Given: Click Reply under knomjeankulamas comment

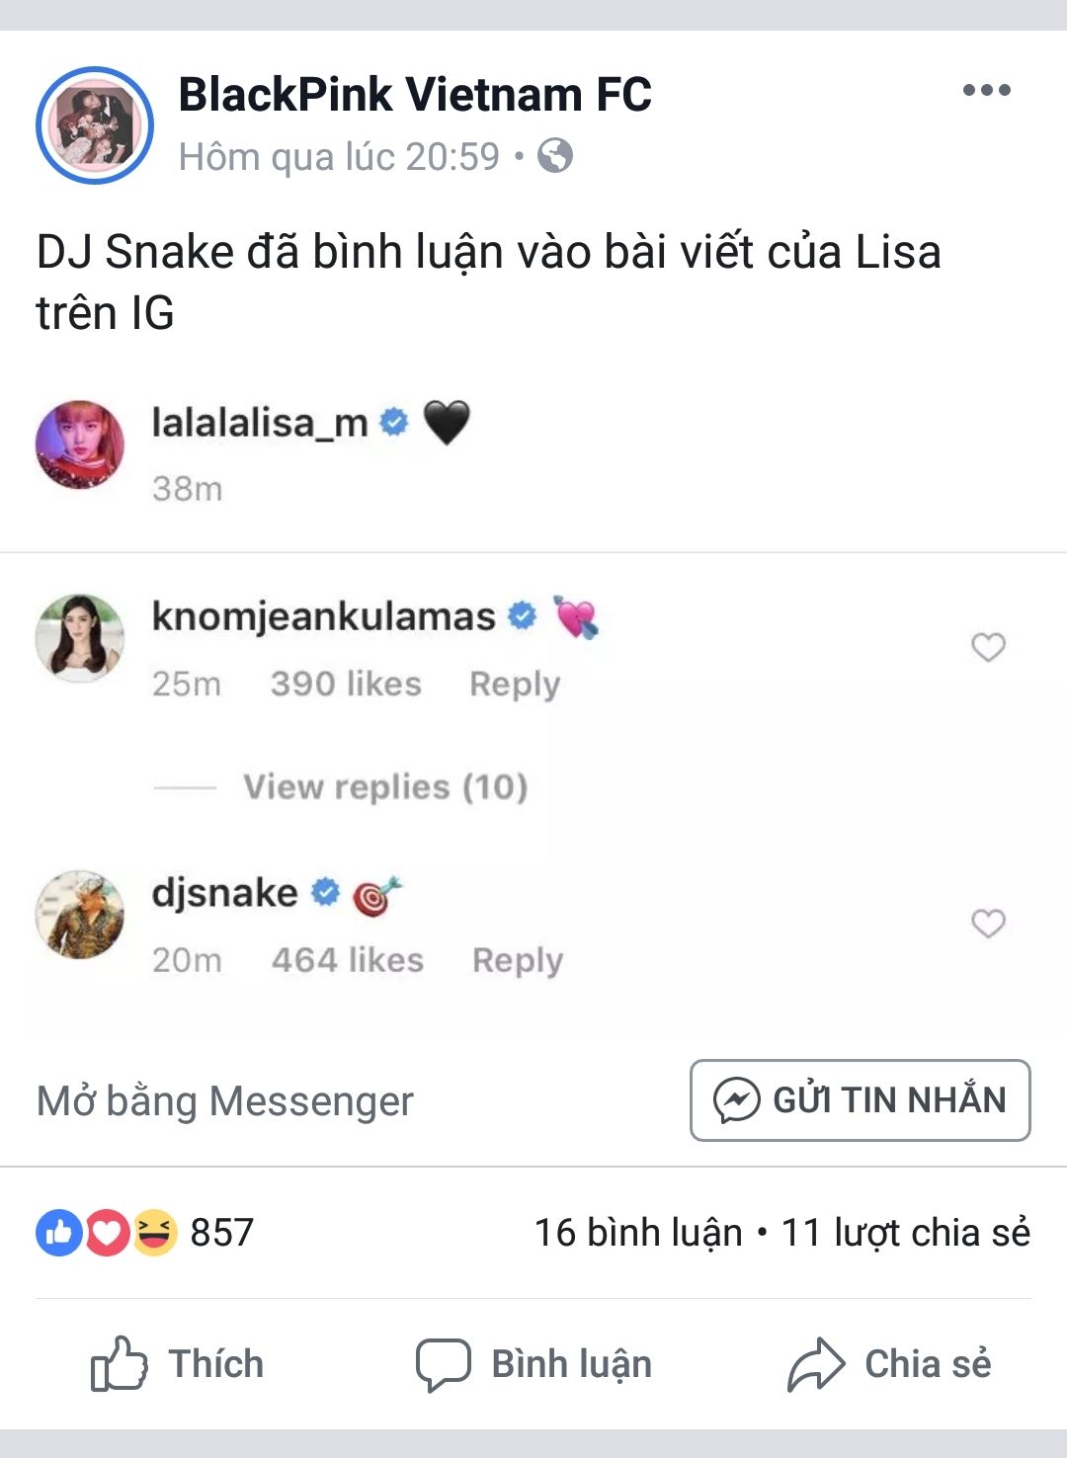Looking at the screenshot, I should tap(515, 684).
